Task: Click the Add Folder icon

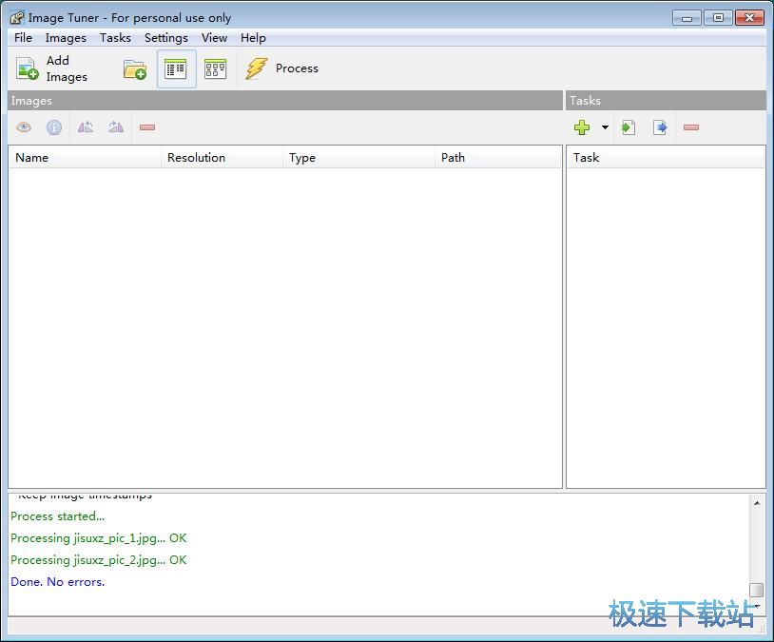Action: [x=135, y=69]
